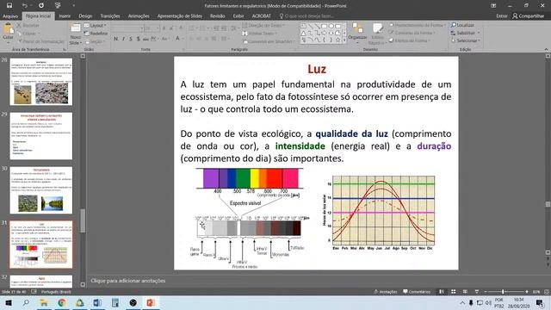This screenshot has width=551, height=310.
Task: Open Chrome from the taskbar
Action: 62,302
